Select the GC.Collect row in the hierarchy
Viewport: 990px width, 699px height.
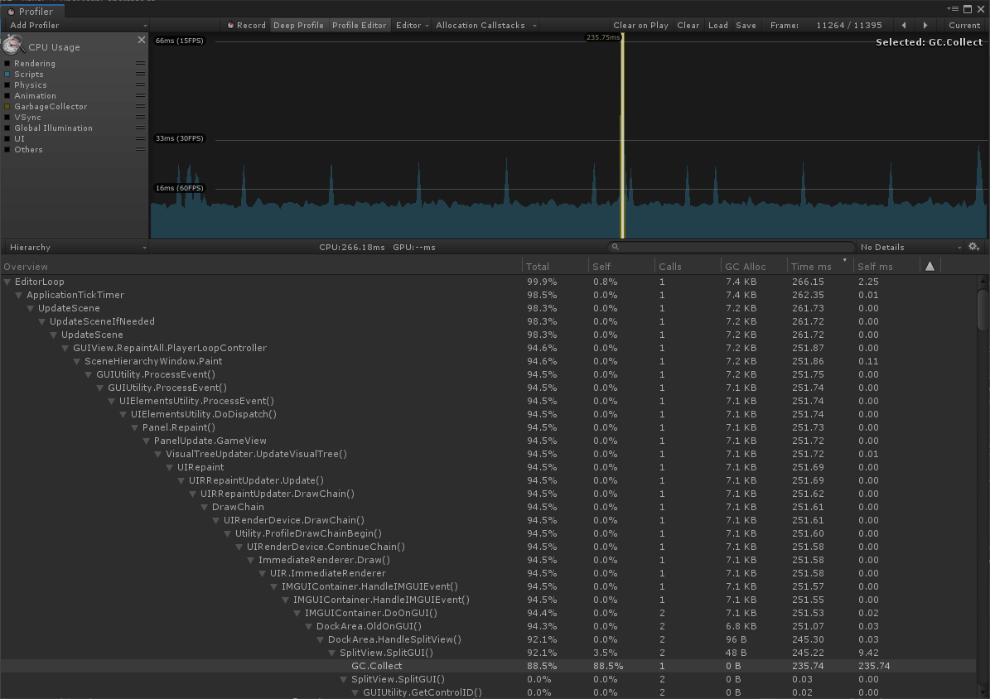[x=377, y=665]
